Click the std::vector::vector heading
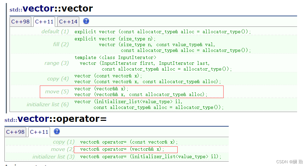 51,8
